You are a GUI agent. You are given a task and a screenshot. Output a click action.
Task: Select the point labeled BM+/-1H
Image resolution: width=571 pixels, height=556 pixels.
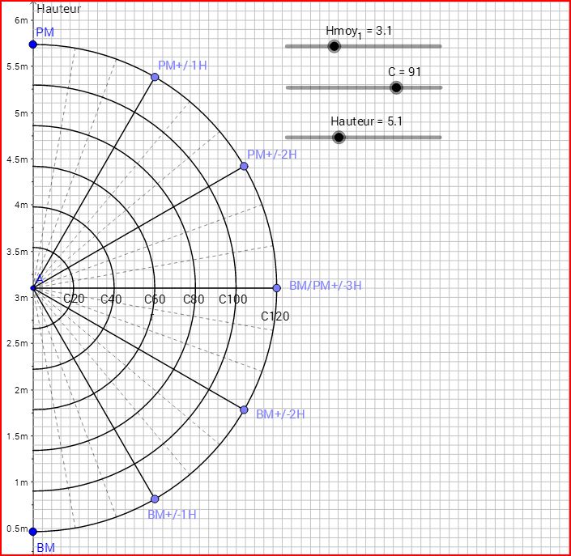[155, 499]
